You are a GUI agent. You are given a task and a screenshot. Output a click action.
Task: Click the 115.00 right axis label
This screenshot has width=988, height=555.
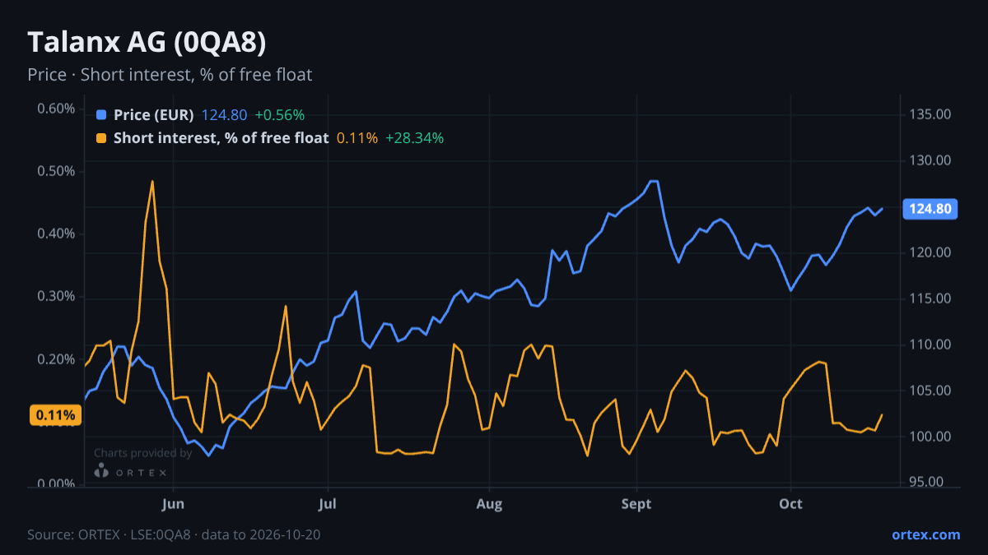(931, 298)
